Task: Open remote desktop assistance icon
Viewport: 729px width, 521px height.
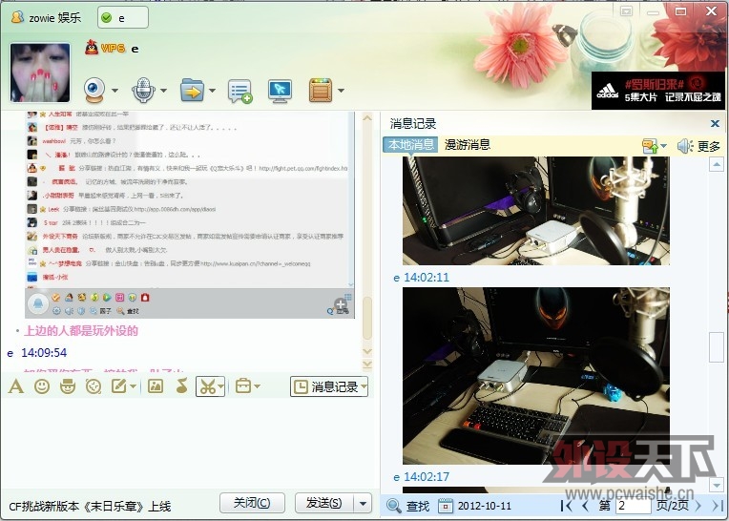Action: pyautogui.click(x=280, y=91)
